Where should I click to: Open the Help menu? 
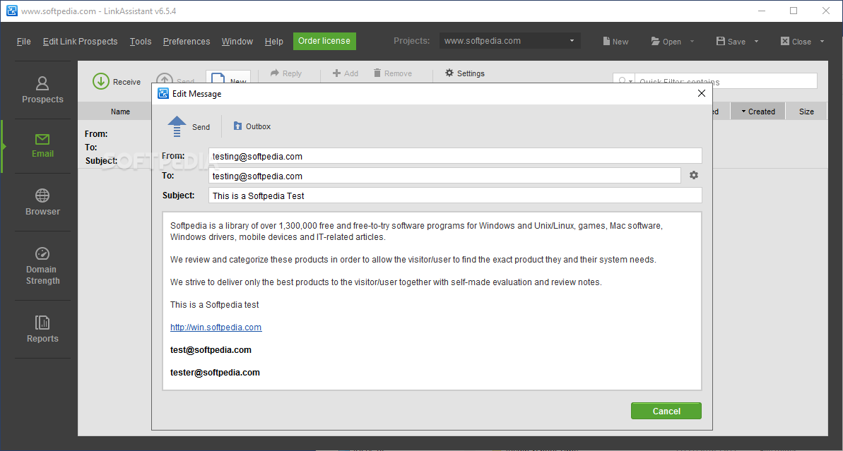(x=273, y=42)
